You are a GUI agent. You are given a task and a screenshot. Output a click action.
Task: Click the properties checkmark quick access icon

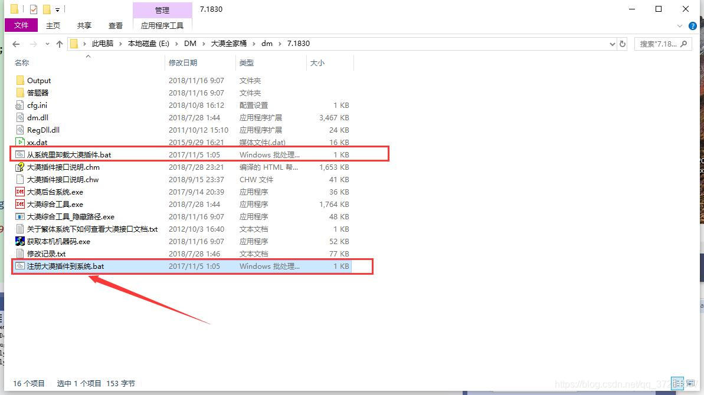pyautogui.click(x=33, y=9)
